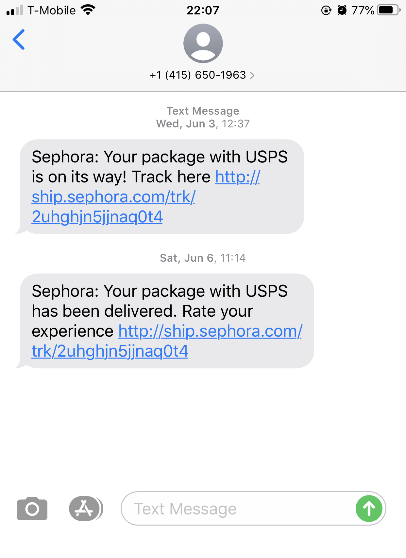Tap the alarm clock status icon
Viewport: 406px width, 558px height.
[x=342, y=10]
